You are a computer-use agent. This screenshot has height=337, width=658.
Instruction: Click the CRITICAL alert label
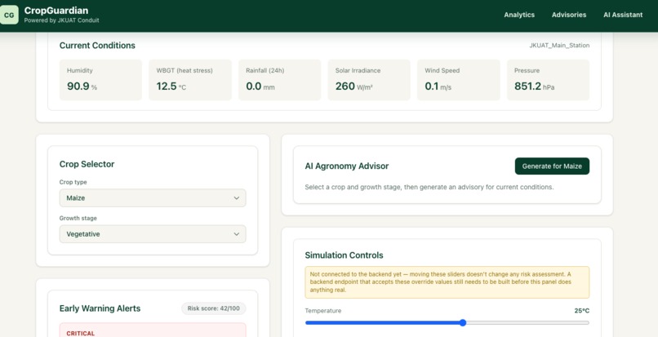pos(81,333)
